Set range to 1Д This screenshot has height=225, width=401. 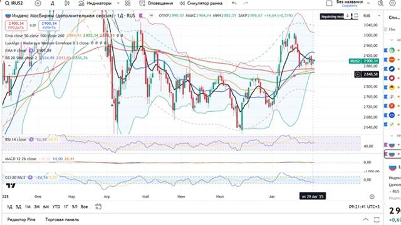[x=9, y=207]
